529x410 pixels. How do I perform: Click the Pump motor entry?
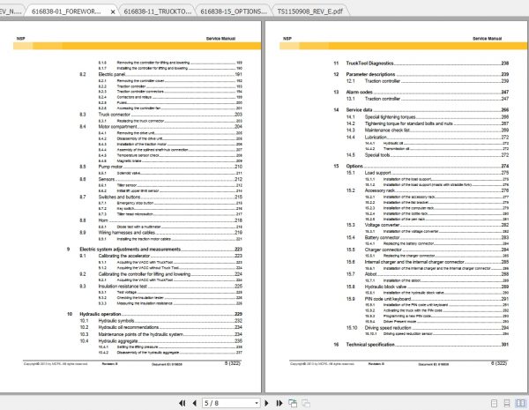[161, 167]
